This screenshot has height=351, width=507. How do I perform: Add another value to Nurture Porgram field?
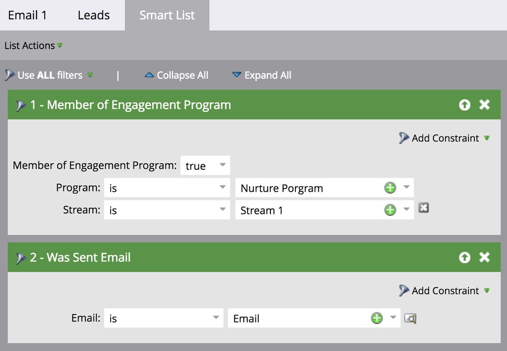[x=390, y=188]
